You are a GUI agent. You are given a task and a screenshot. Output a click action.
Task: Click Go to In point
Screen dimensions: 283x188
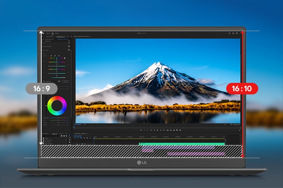(x=151, y=130)
